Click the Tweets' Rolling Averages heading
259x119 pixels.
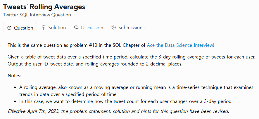(x=44, y=6)
